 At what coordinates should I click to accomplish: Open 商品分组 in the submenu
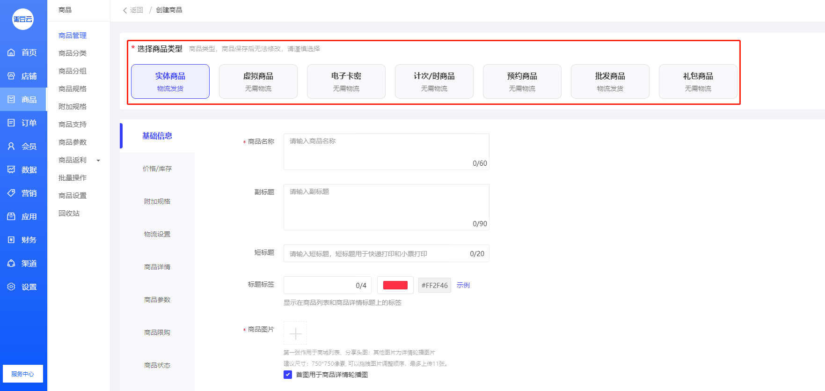pos(73,71)
